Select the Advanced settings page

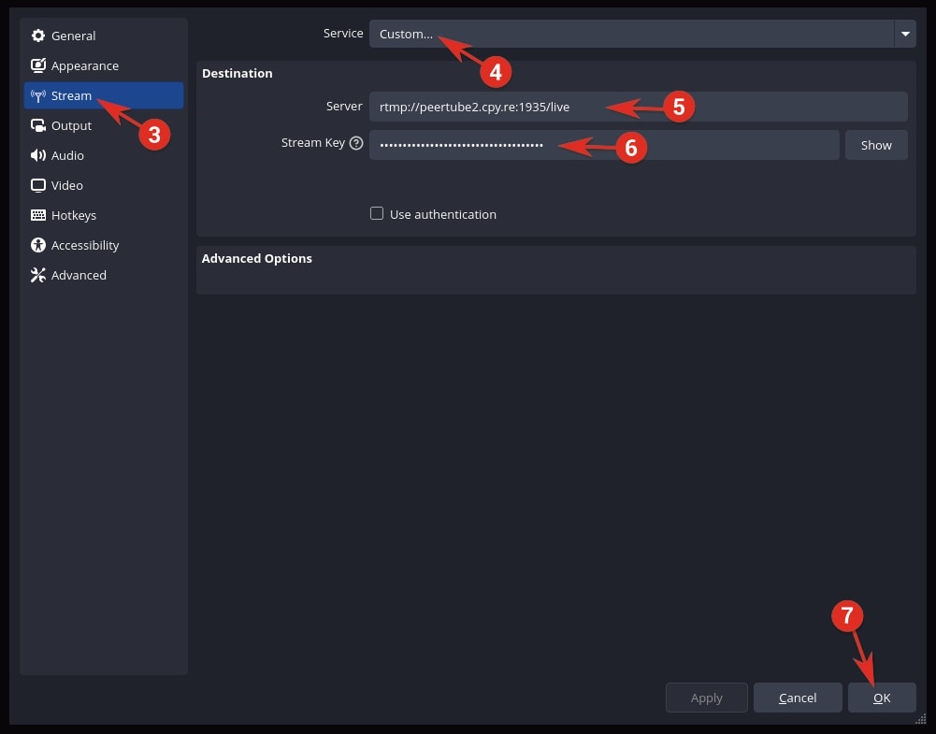point(79,275)
